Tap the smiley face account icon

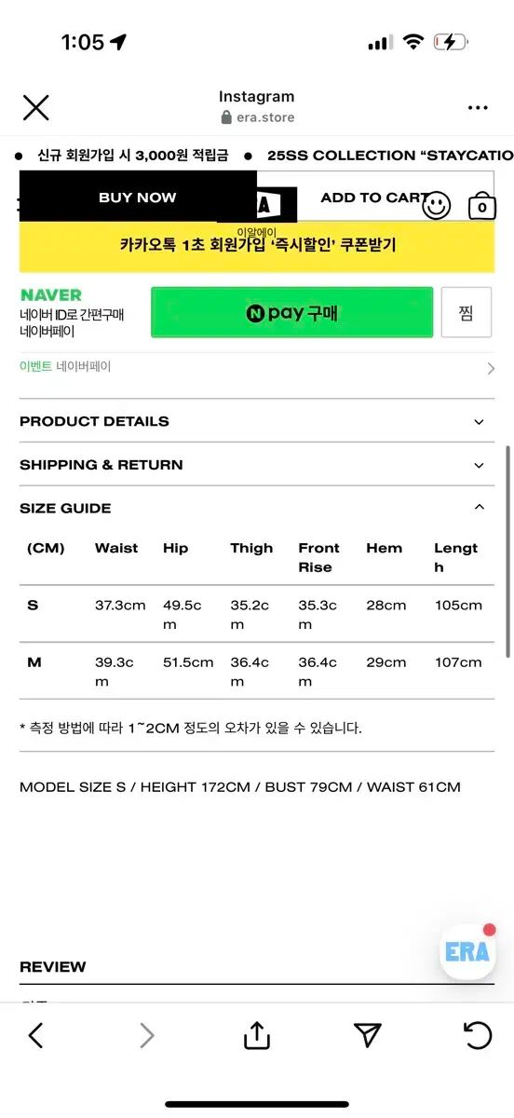437,206
